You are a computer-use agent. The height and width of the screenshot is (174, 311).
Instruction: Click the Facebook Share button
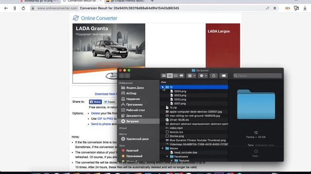point(95,102)
